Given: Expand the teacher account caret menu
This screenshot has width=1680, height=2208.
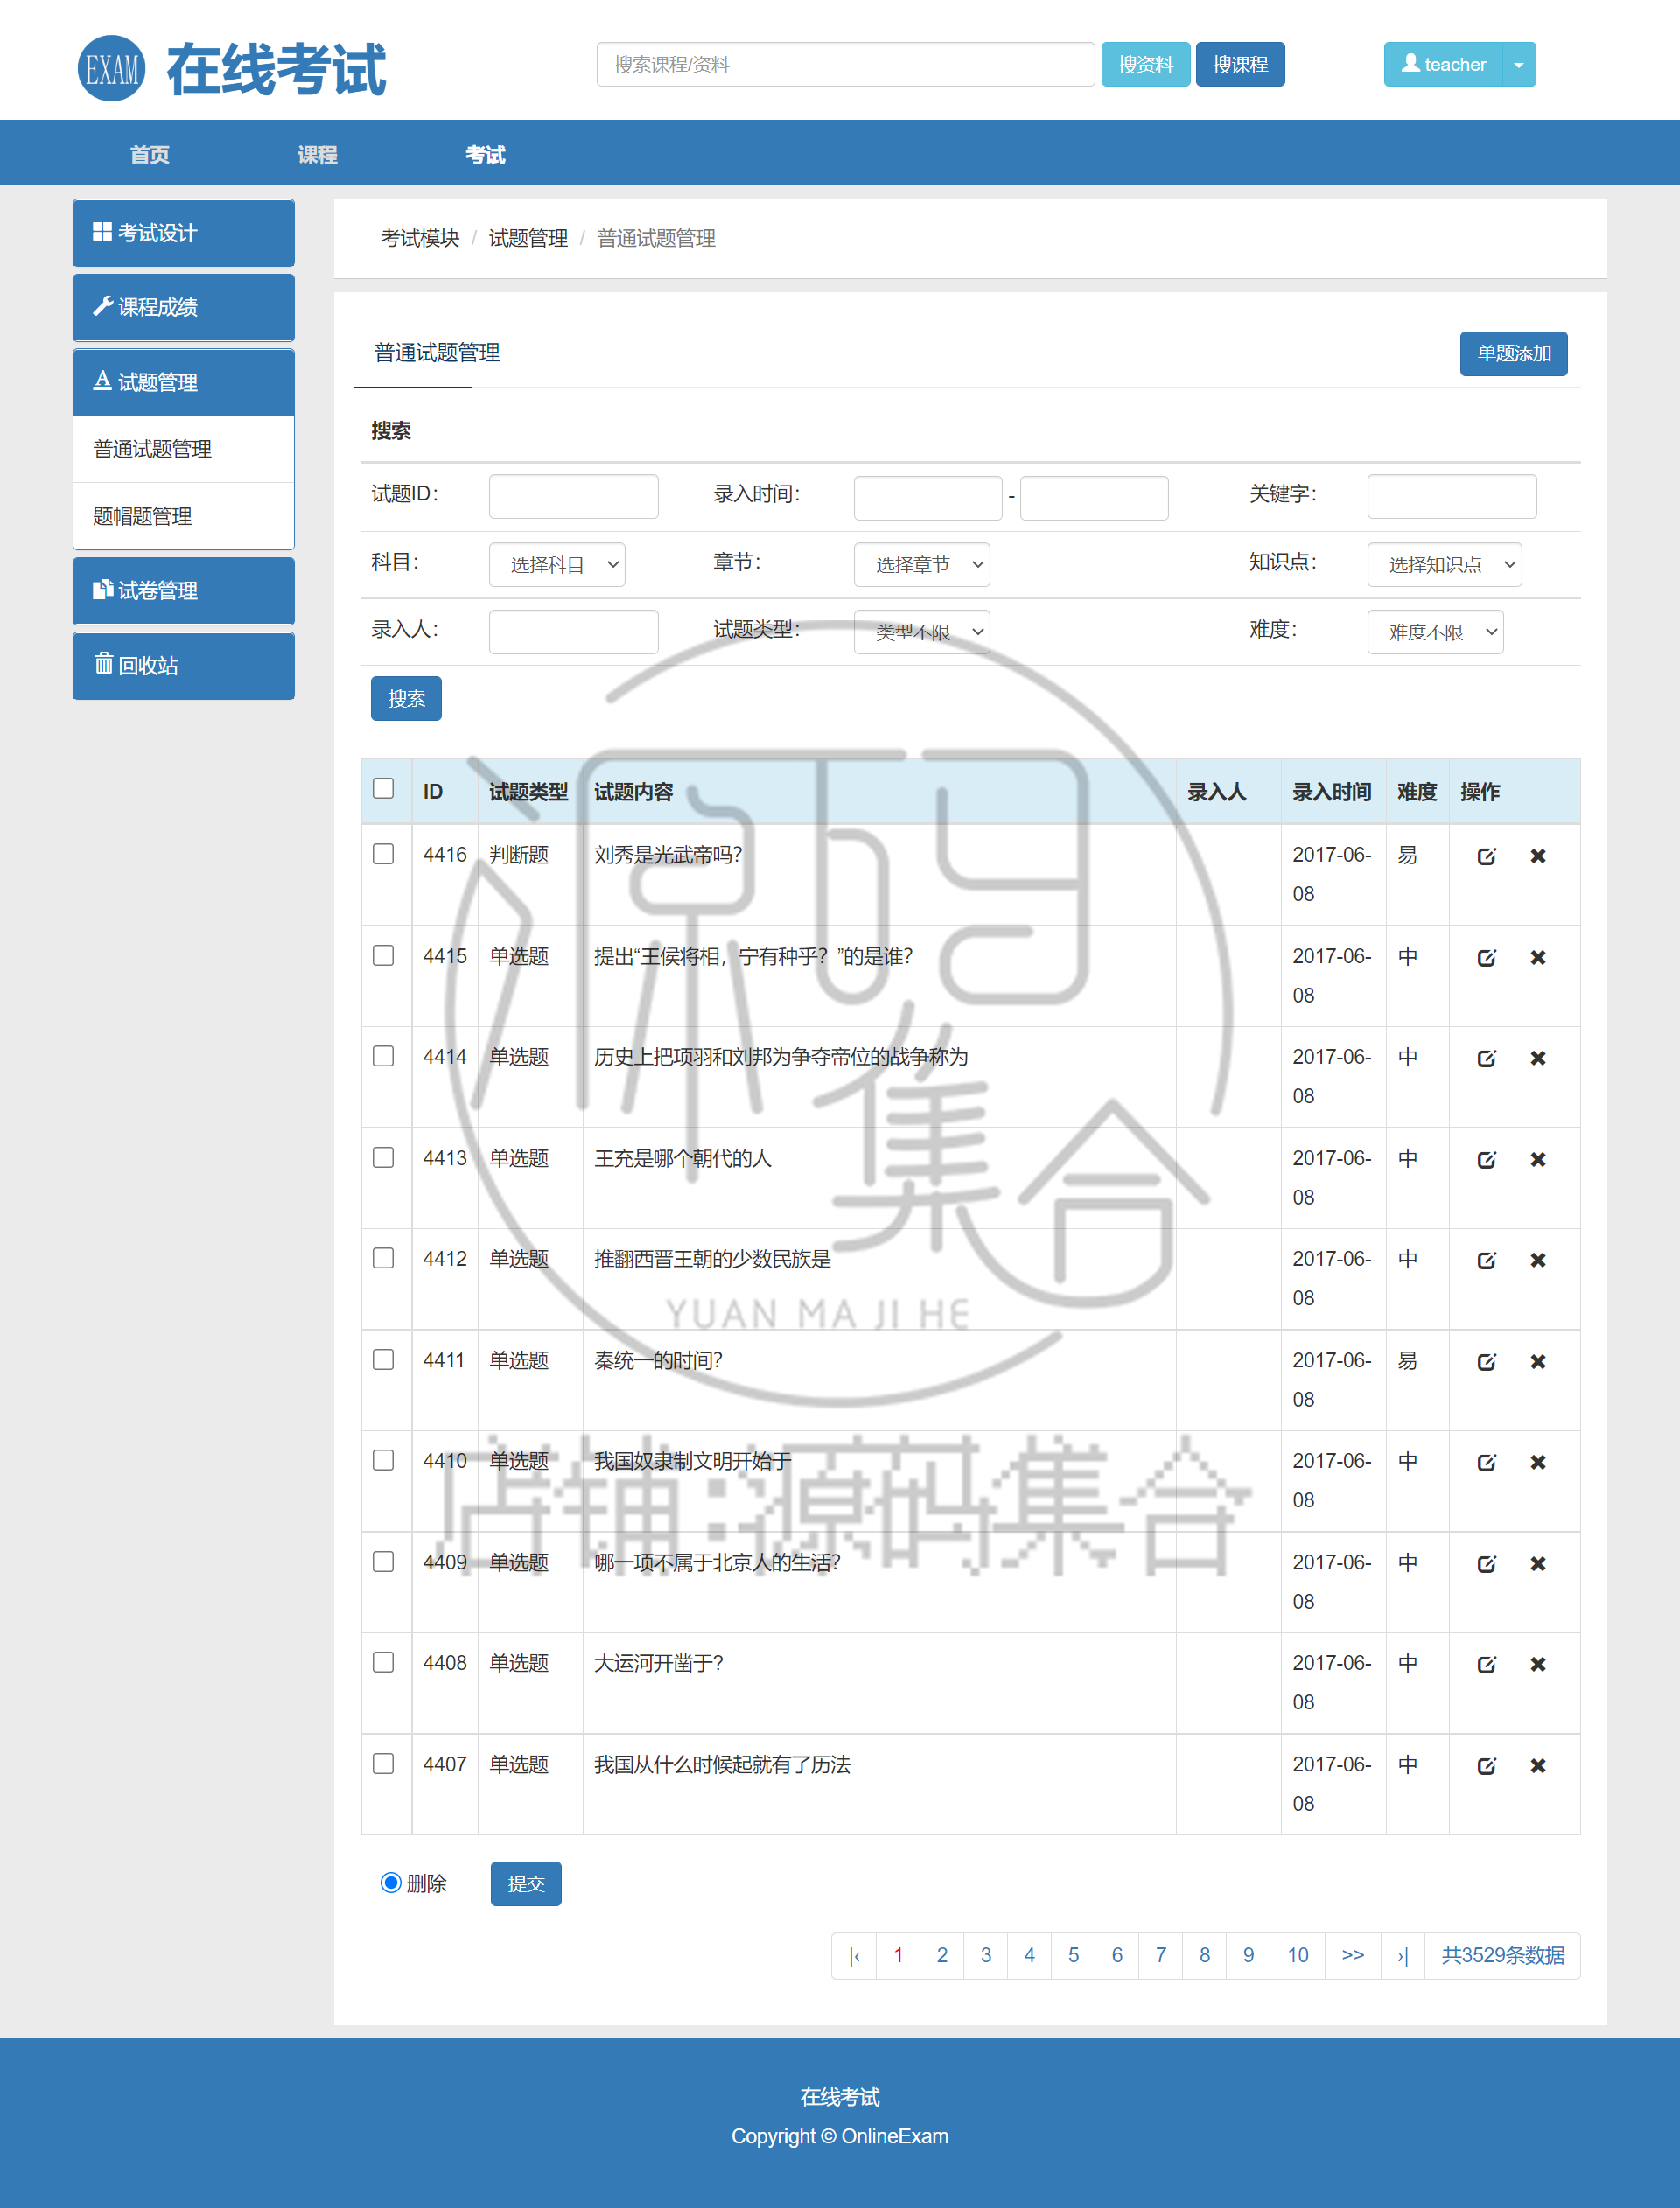Looking at the screenshot, I should point(1520,65).
